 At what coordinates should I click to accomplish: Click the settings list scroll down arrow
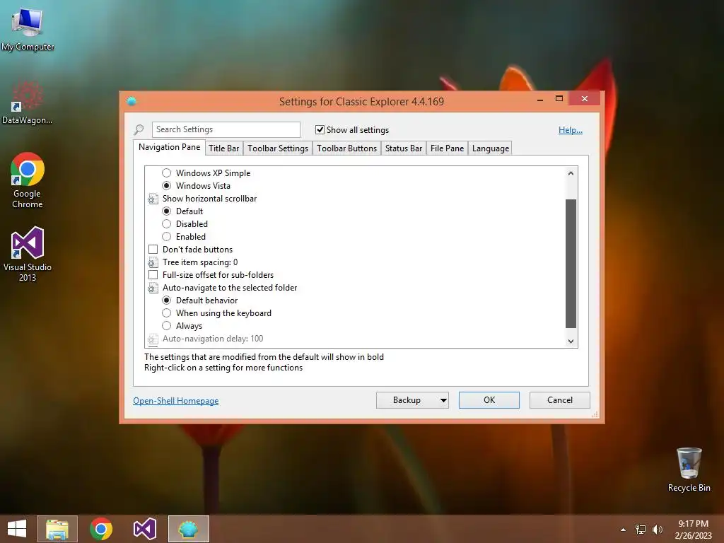(x=571, y=341)
